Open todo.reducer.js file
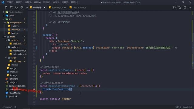Screen dimensions: 194x109 19,54
